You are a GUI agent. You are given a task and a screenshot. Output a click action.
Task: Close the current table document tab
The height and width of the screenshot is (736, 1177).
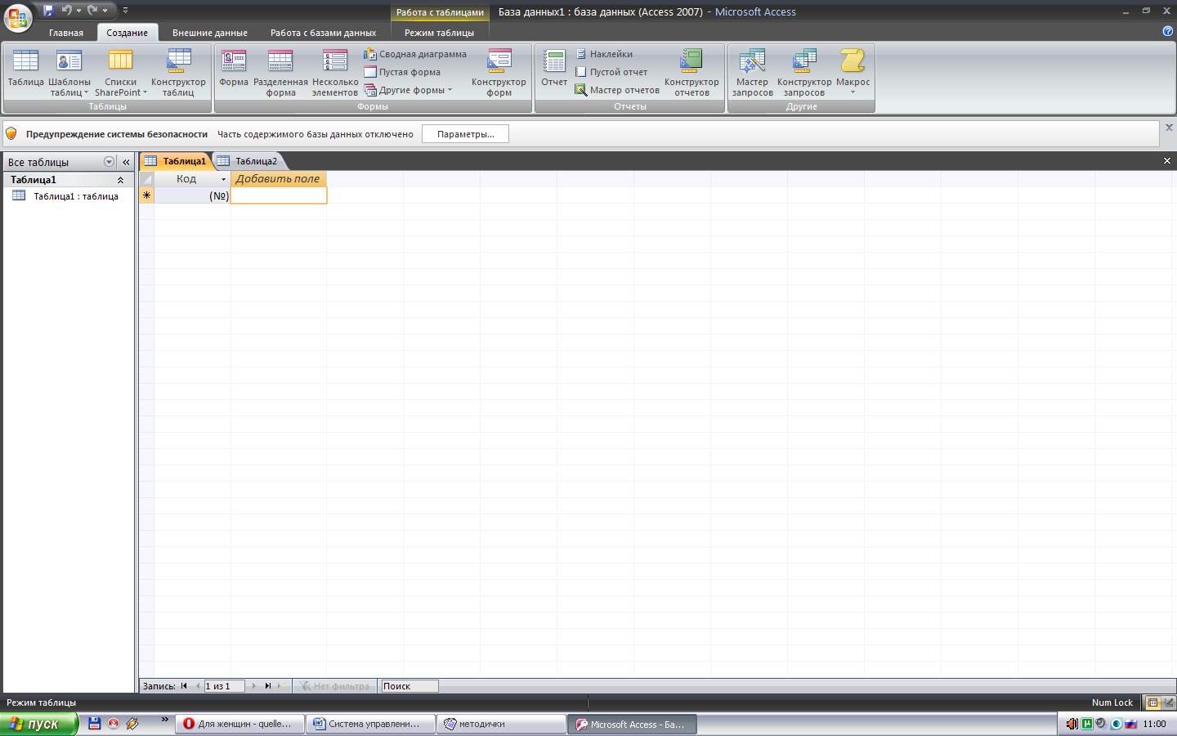point(1167,161)
